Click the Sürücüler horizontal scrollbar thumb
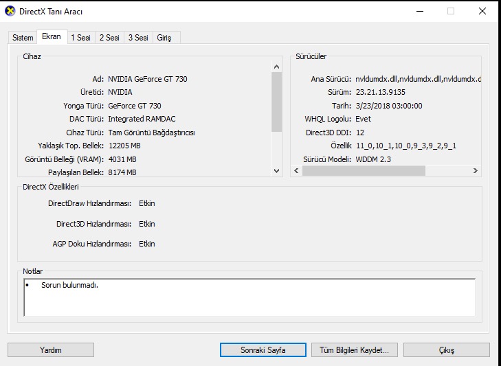Image resolution: width=501 pixels, height=366 pixels. coord(364,170)
